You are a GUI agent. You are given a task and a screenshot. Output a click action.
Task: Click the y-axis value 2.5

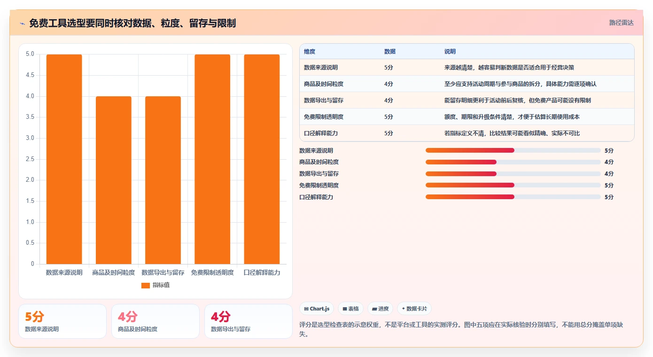tap(30, 159)
